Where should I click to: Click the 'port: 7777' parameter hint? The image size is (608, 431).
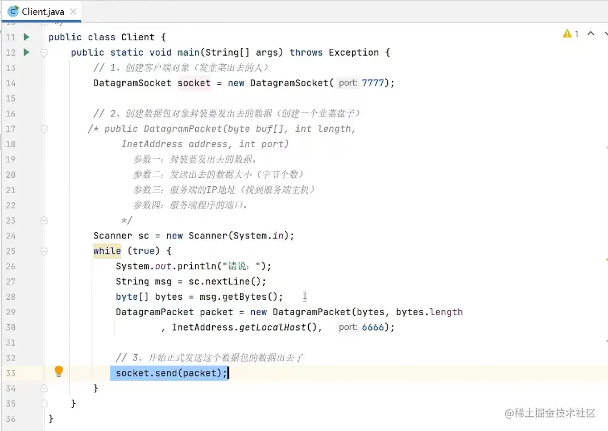click(361, 83)
